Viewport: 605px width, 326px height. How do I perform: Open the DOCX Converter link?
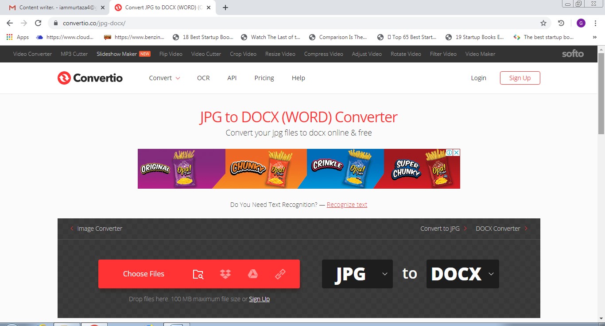point(501,229)
